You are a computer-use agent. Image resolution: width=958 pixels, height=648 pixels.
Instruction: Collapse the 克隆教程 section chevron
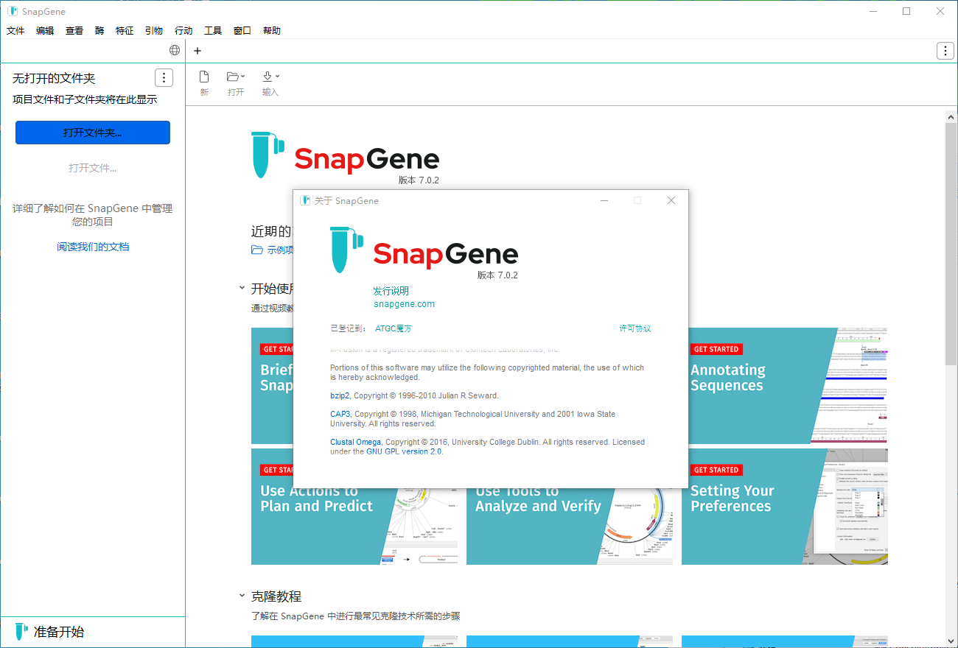[x=242, y=596]
